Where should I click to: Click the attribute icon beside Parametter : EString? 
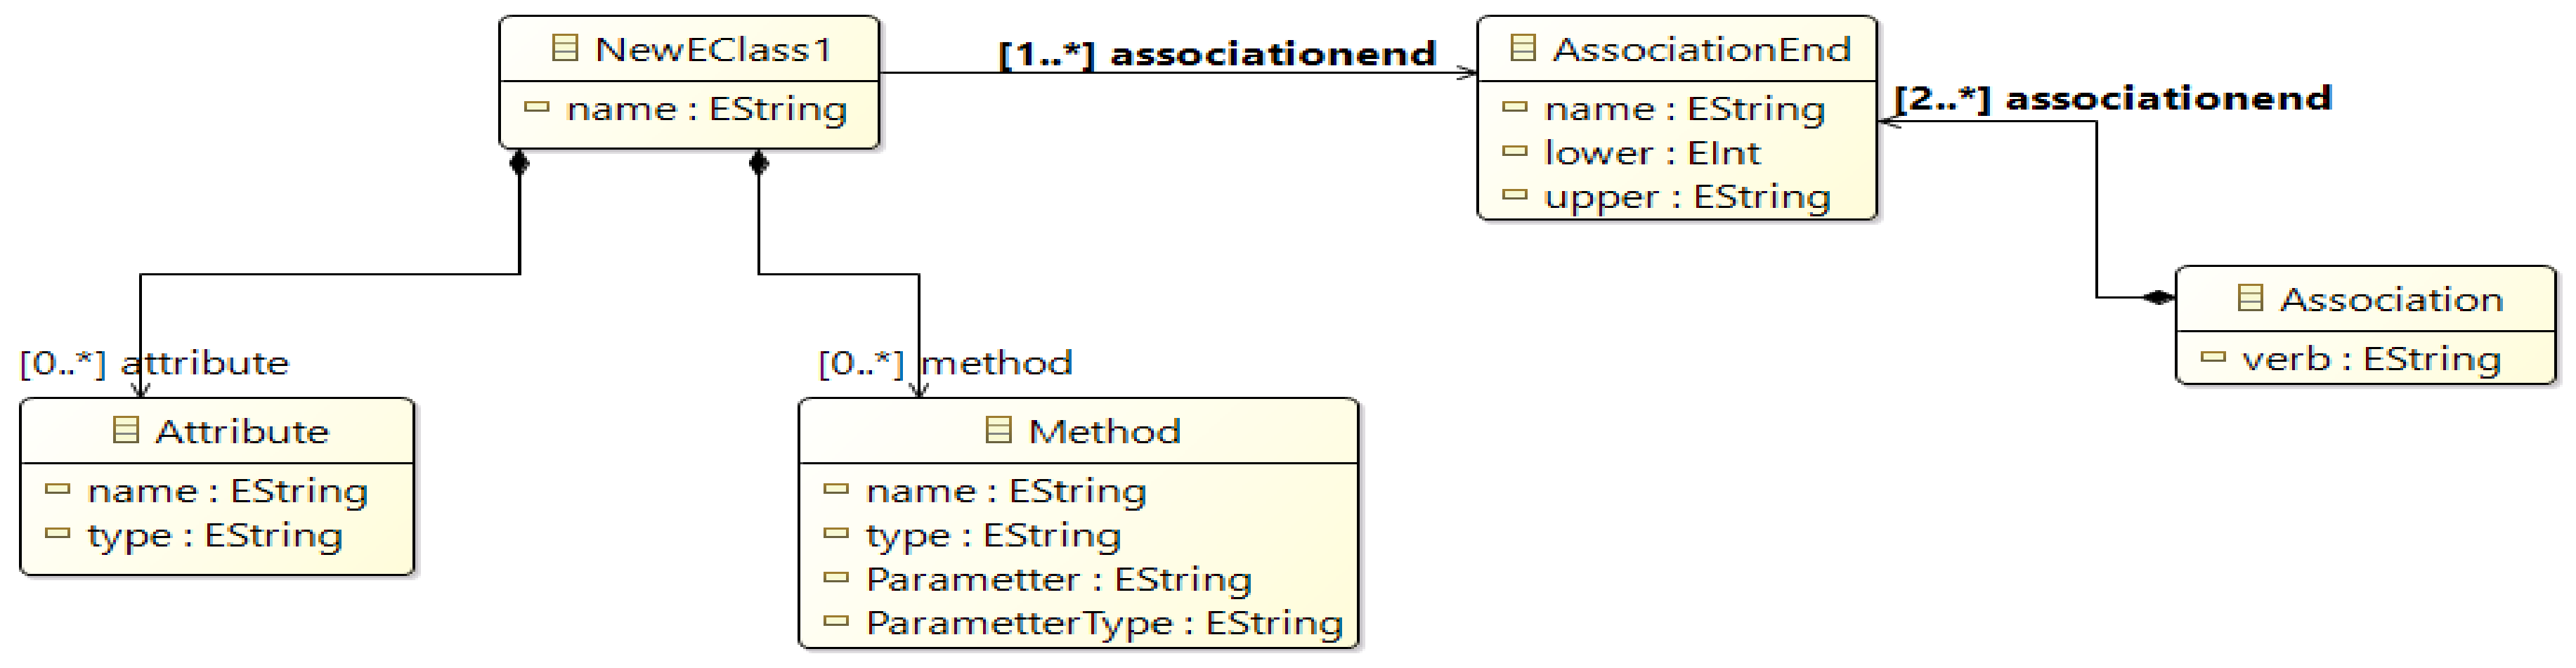(835, 578)
